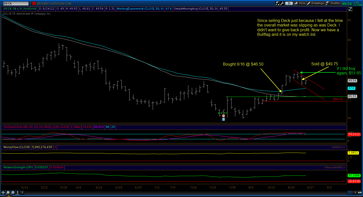This screenshot has height=197, width=363.
Task: Click the 49.54 price bubble on the price axis
Action: [352, 81]
